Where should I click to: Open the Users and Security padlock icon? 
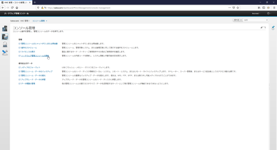click(5, 44)
